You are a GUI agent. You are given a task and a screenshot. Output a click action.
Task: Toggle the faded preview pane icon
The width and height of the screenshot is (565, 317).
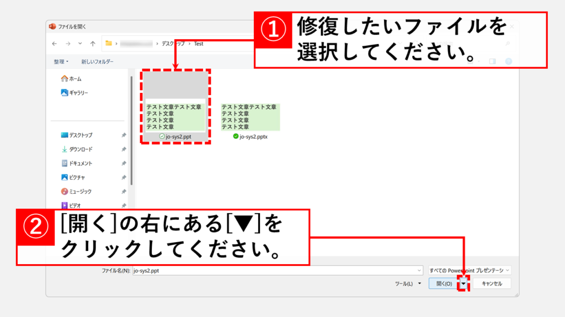click(492, 62)
